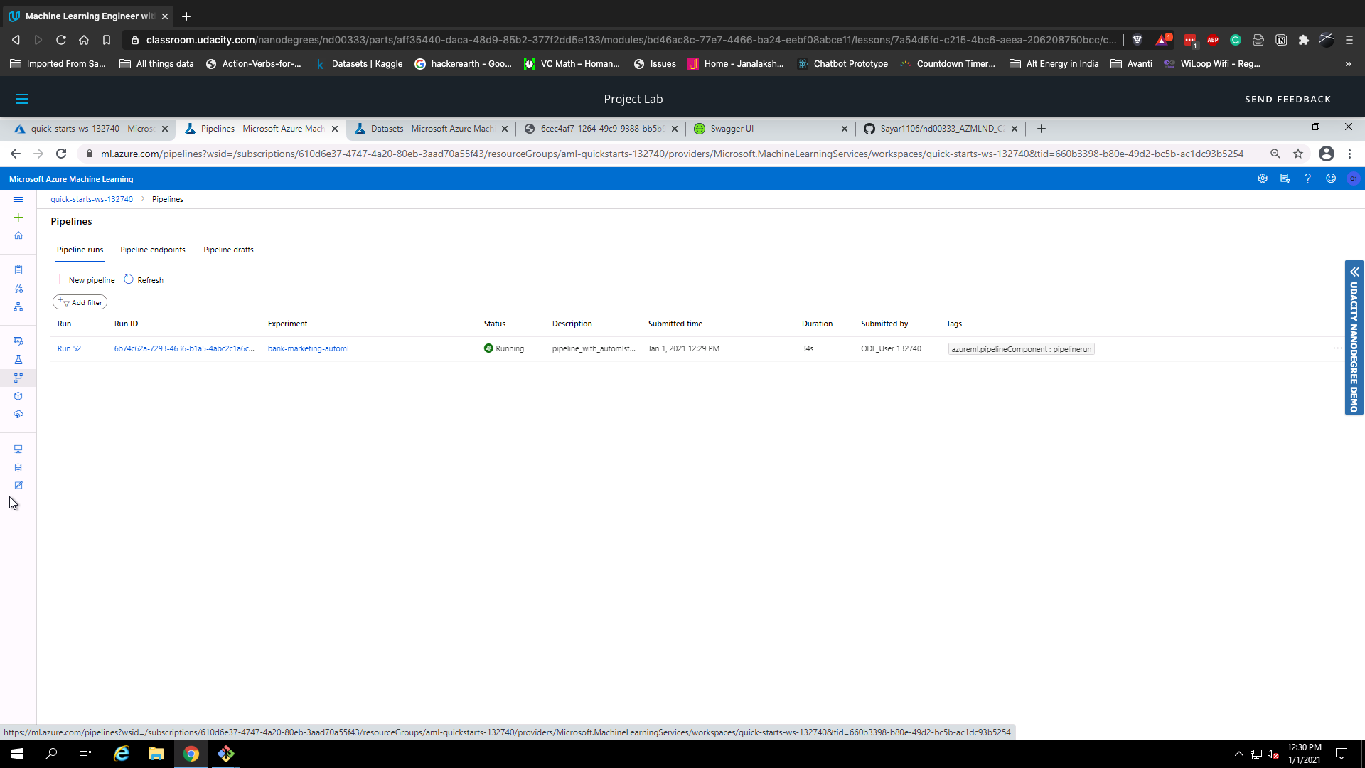Expand the left navigation hamburger menu
This screenshot has height=768, width=1365.
[x=18, y=199]
